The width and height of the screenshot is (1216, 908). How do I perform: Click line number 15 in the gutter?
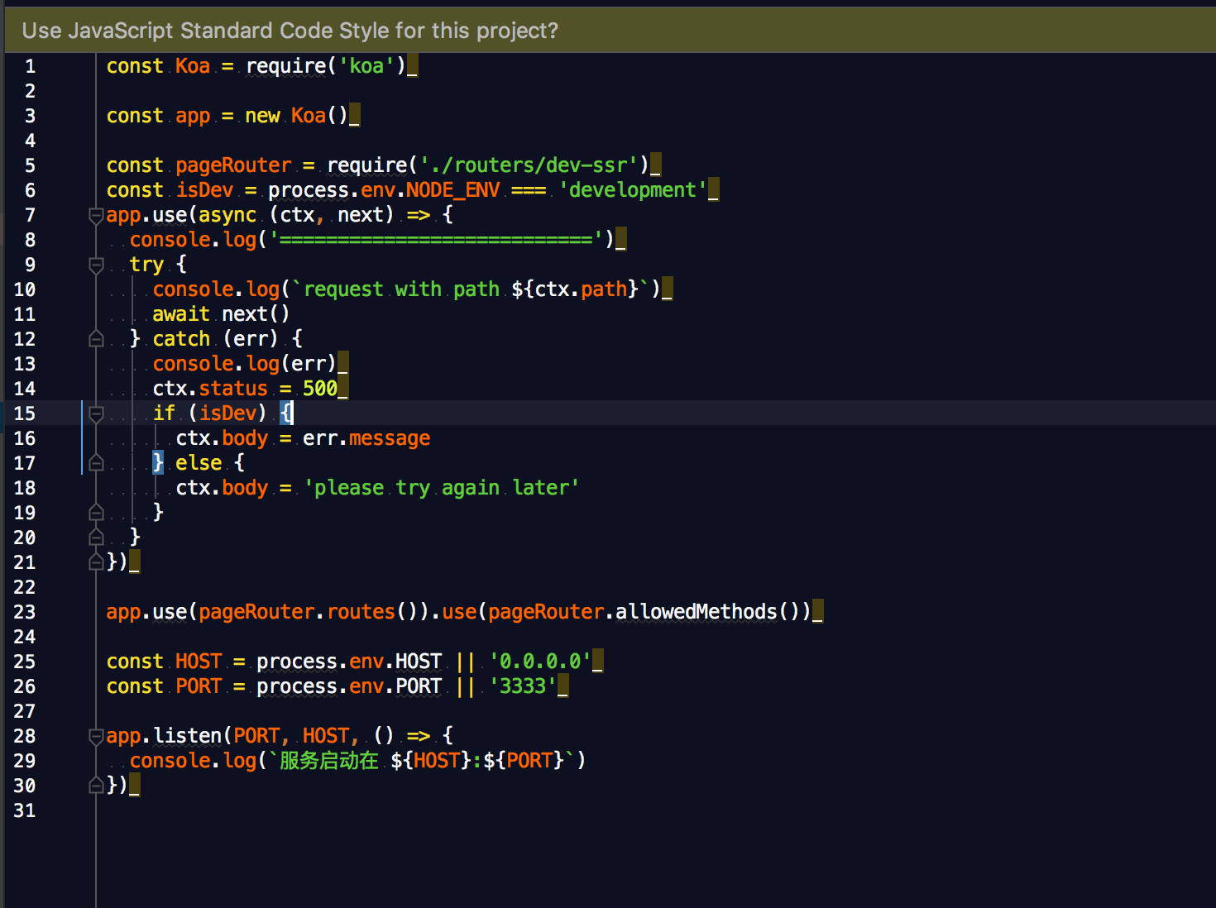[25, 413]
